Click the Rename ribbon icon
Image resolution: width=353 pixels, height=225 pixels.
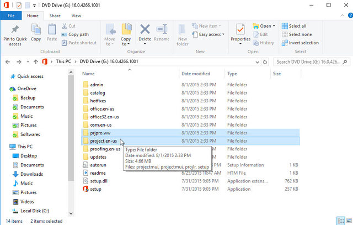(162, 29)
